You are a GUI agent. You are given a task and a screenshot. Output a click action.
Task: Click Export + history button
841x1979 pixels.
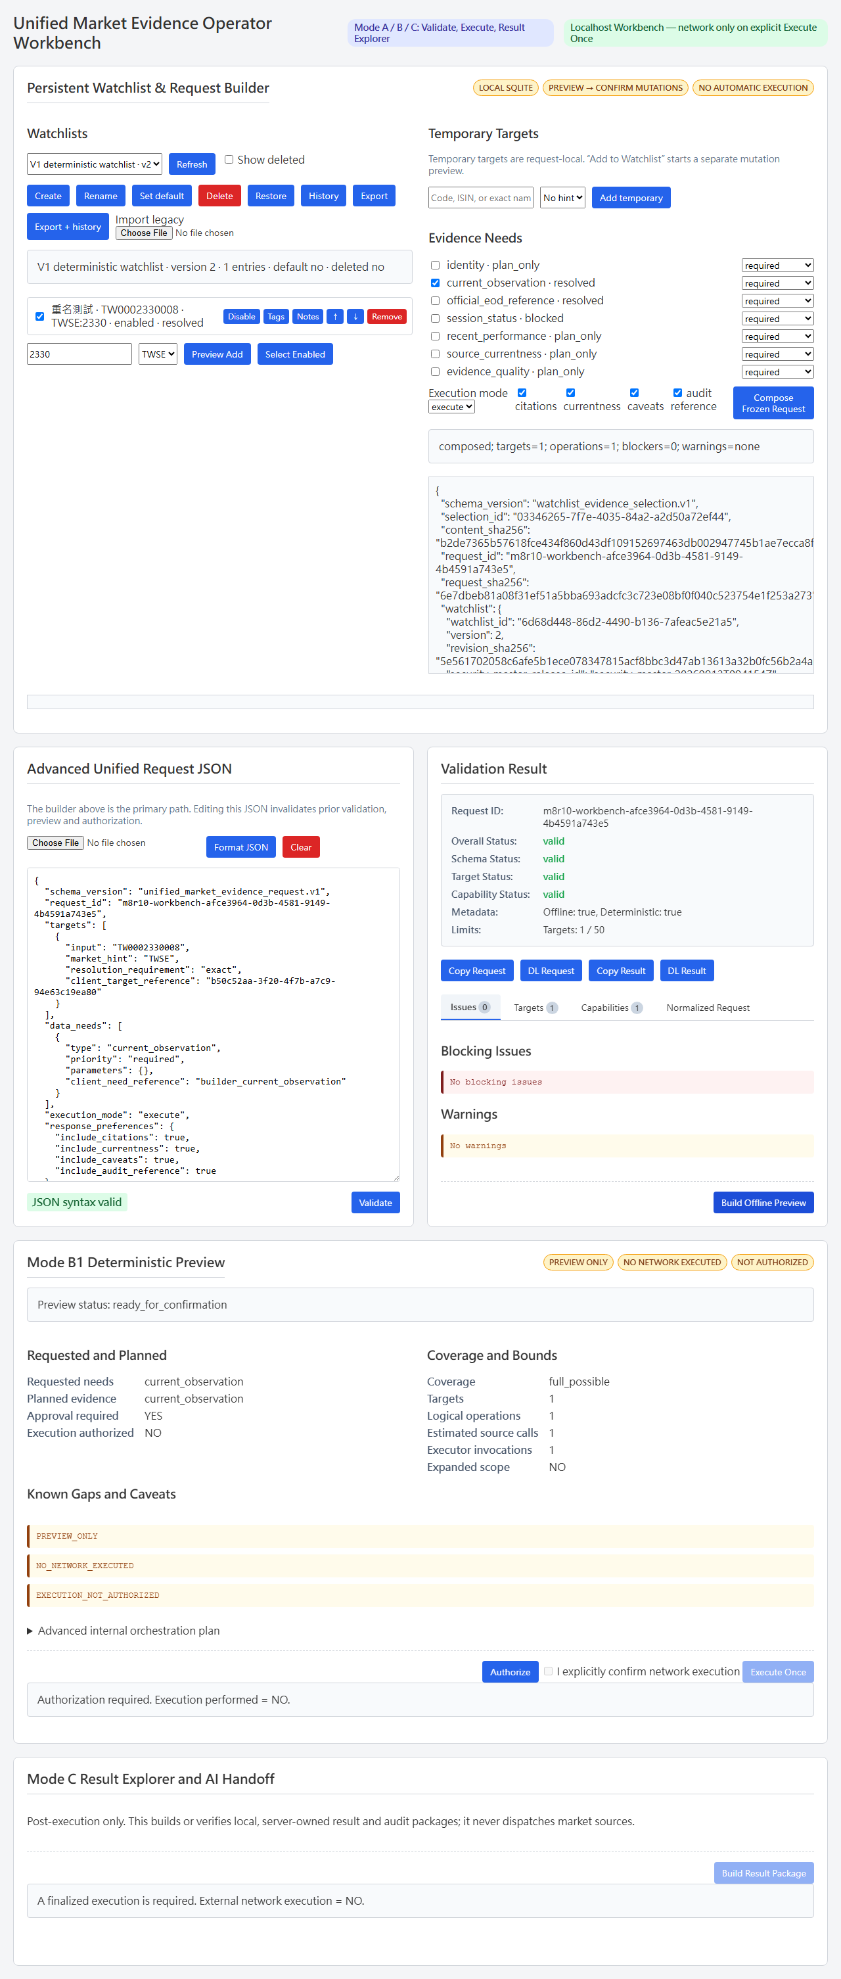point(68,227)
